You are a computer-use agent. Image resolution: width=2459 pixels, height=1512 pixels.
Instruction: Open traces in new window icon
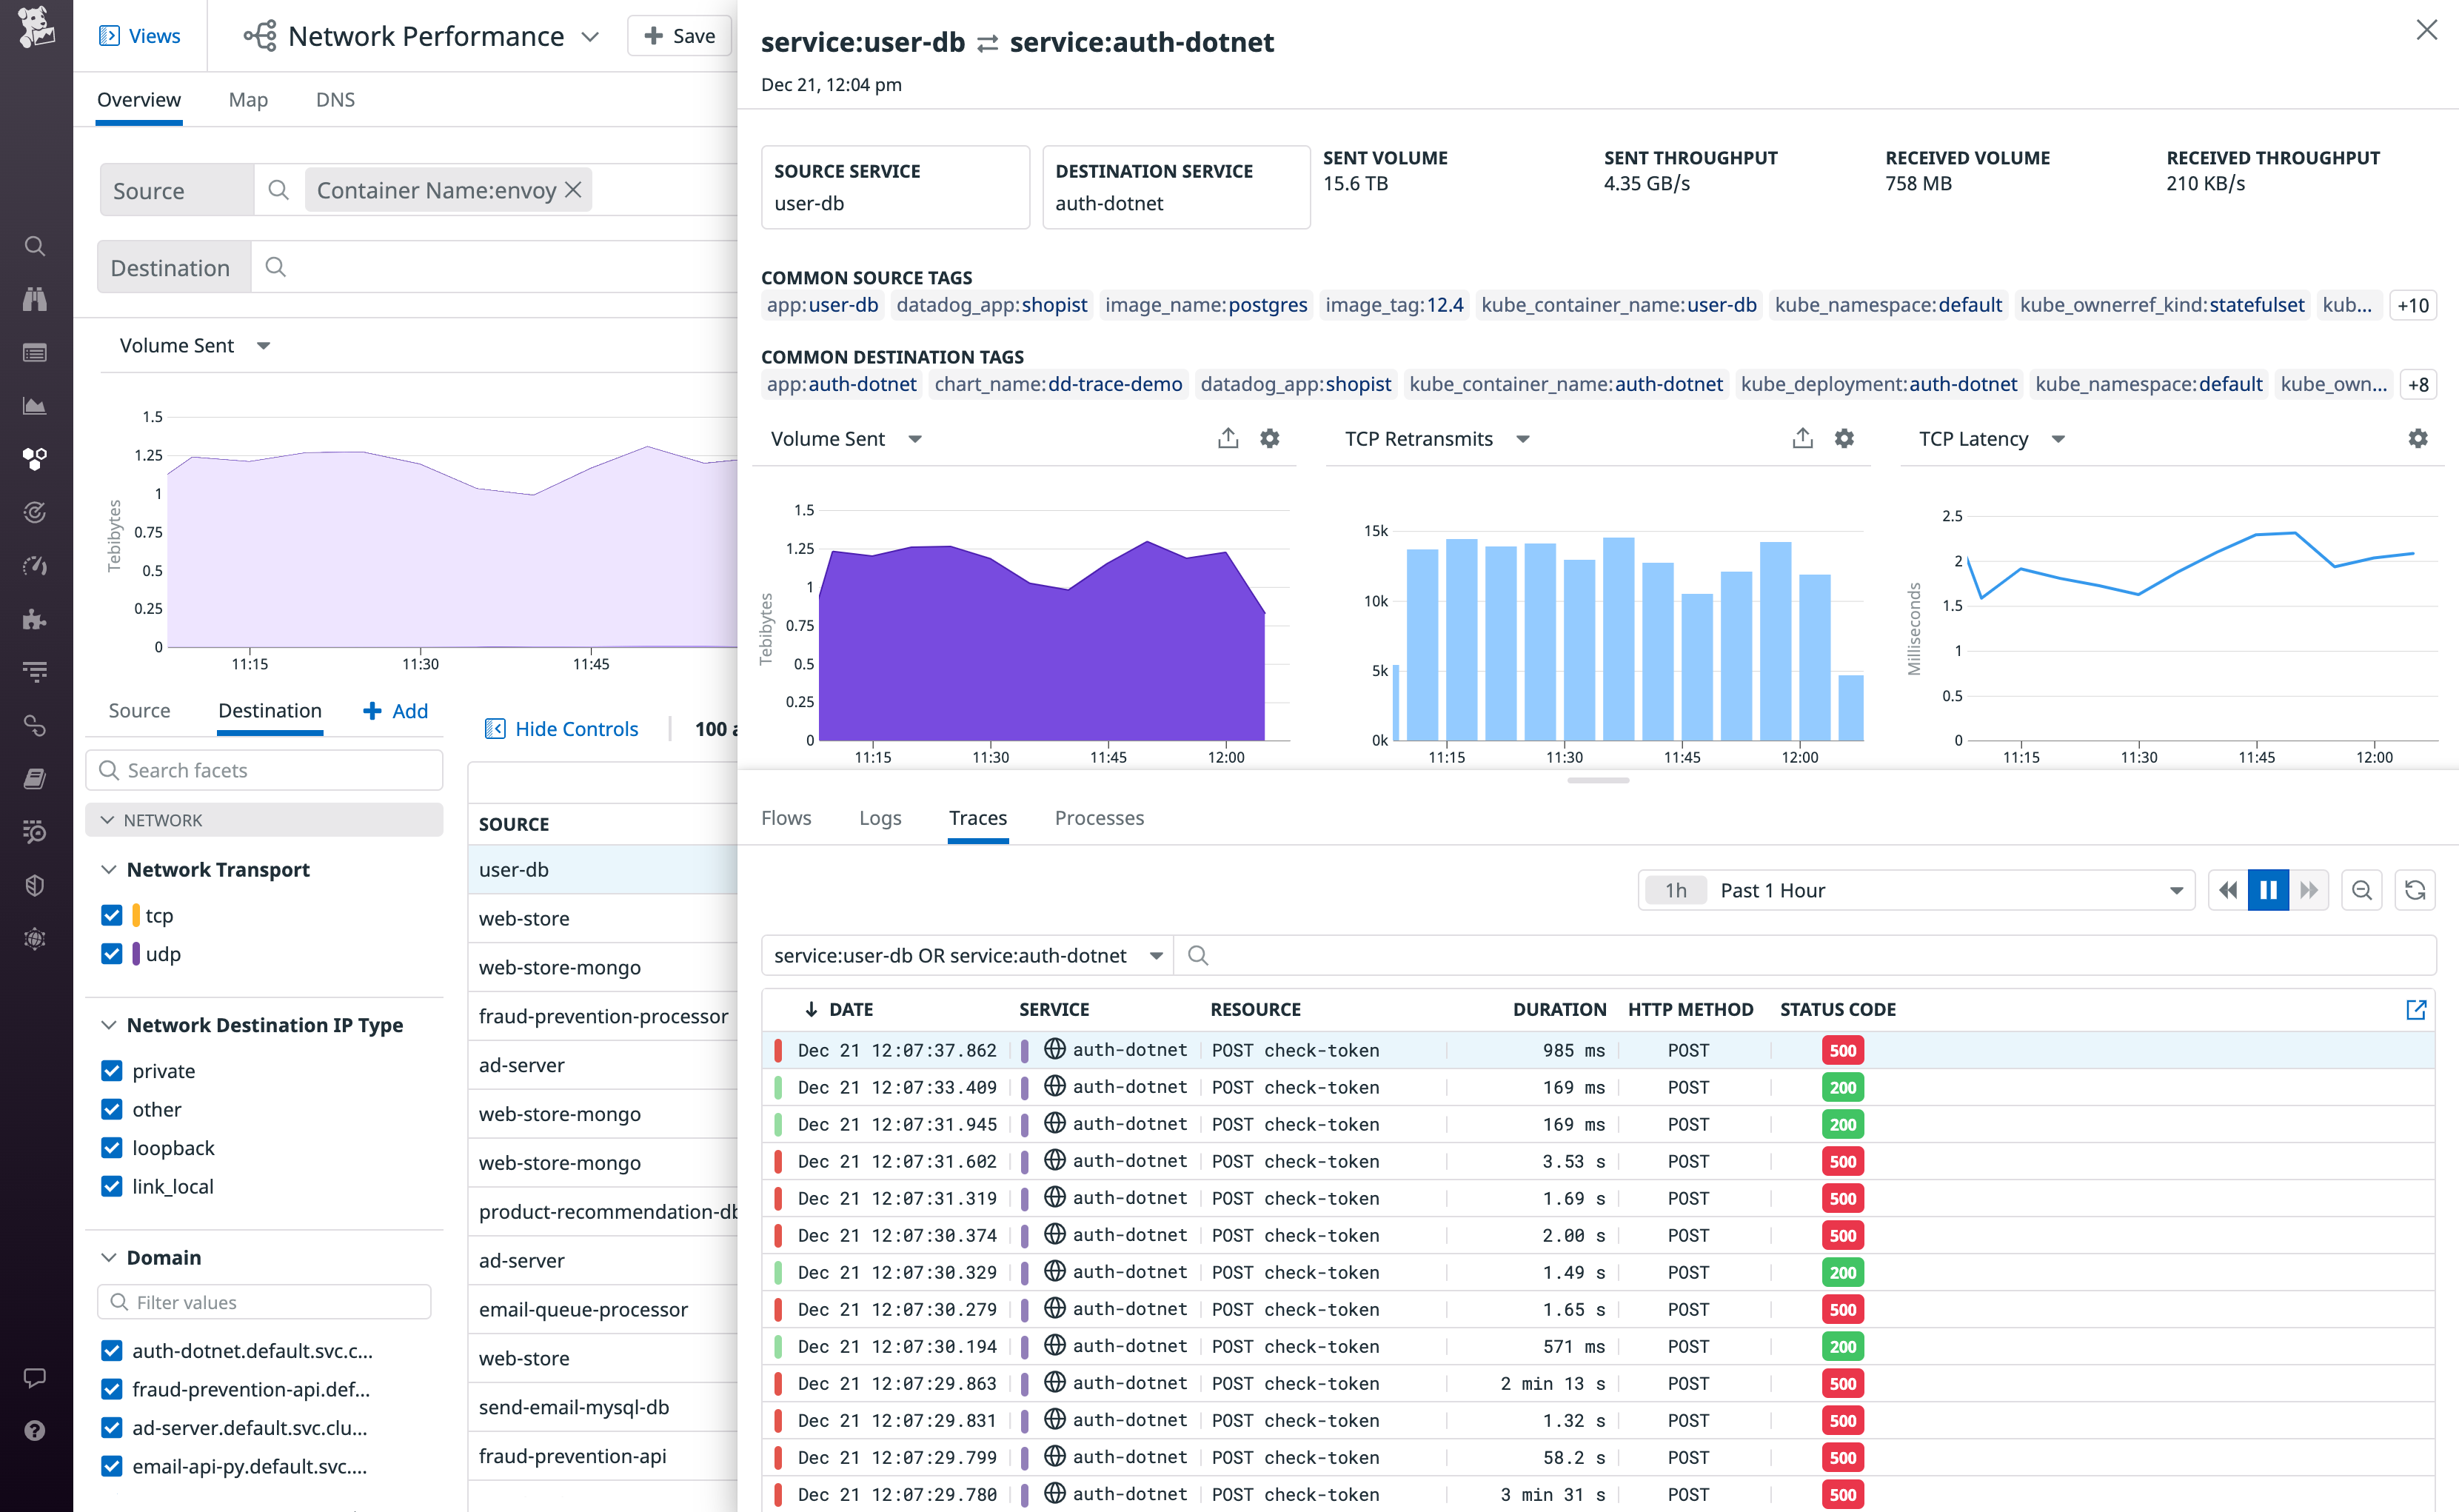click(x=2415, y=1009)
